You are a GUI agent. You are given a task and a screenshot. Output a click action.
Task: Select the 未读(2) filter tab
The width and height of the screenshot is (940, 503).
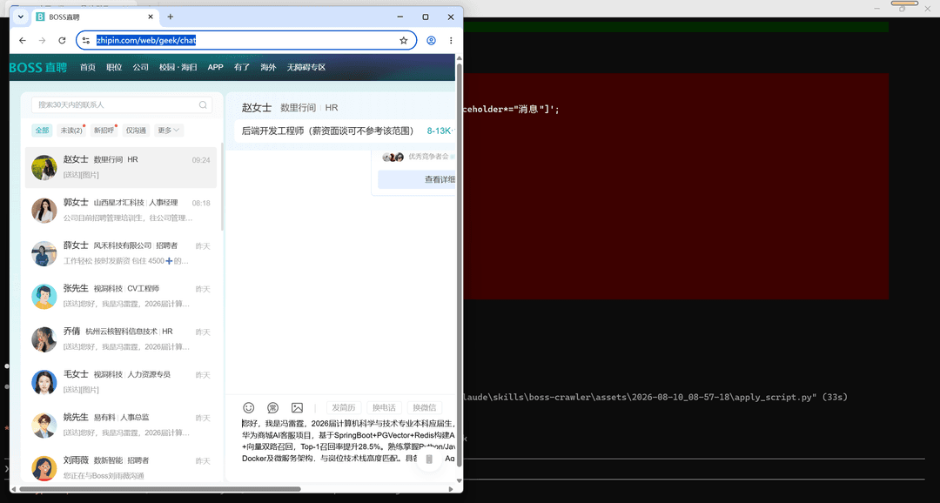click(x=71, y=130)
